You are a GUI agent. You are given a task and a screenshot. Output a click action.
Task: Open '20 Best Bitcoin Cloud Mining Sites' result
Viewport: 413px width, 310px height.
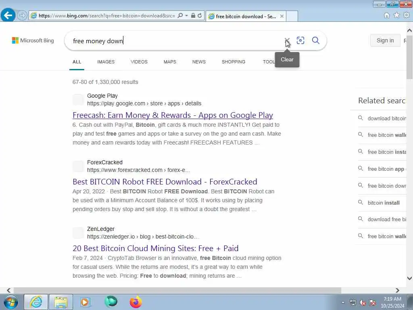[155, 248]
